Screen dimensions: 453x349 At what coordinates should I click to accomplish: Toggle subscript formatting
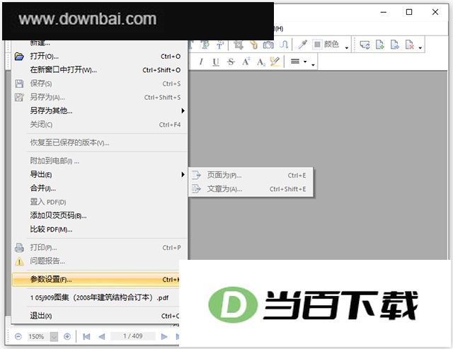(260, 62)
